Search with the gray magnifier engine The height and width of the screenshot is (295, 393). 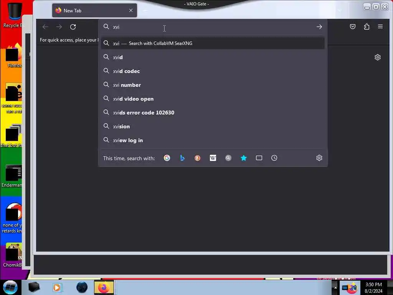pos(228,158)
